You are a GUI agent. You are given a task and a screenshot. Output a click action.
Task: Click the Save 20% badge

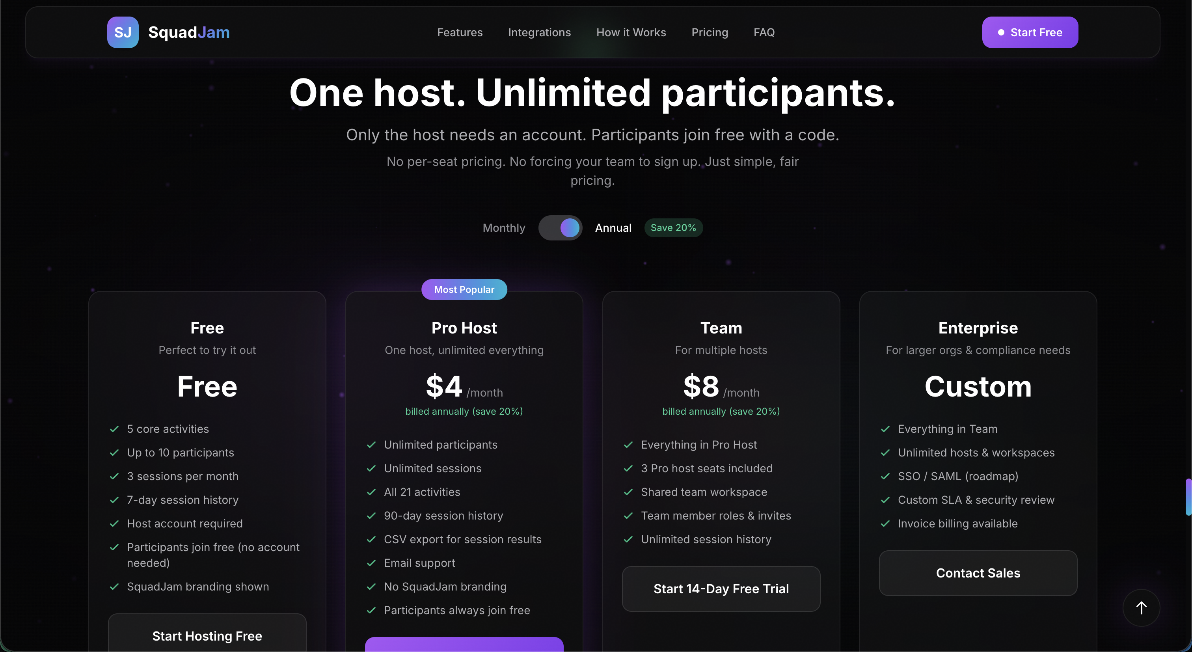673,227
